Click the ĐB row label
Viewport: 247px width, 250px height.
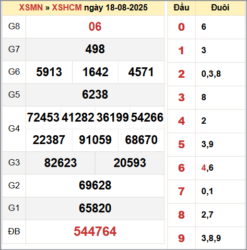14,232
